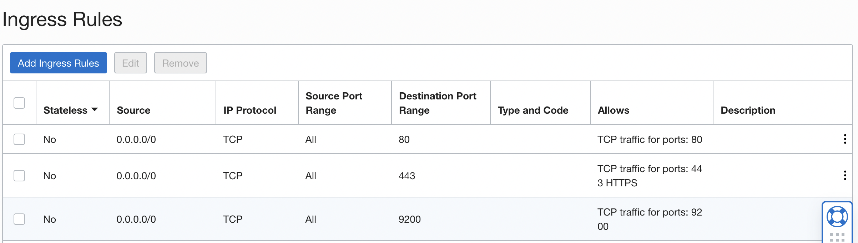Click the Remove button
The image size is (858, 243).
(180, 63)
